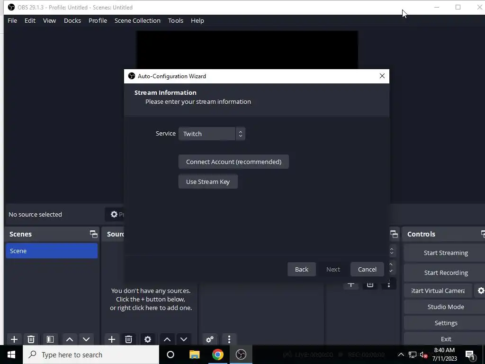Open Windows notification center icon

[470, 355]
